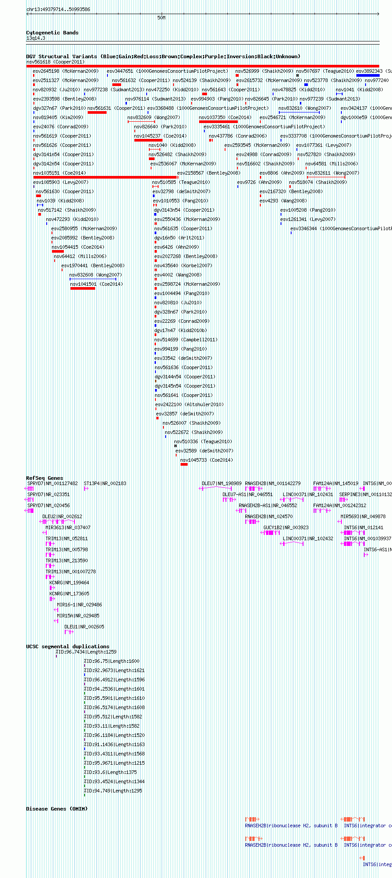The image size is (392, 878).
Task: Select the 13q14.3 cytogenetic band label
Action: point(36,38)
